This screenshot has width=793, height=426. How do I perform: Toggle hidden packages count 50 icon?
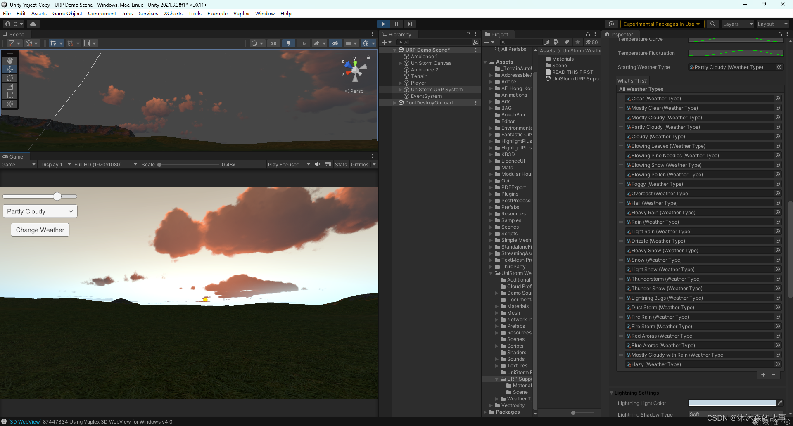click(x=592, y=42)
